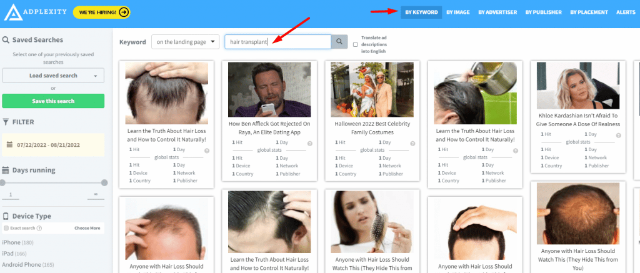This screenshot has width=640, height=273.
Task: Click help icon beside Exact search
Action: click(39, 228)
